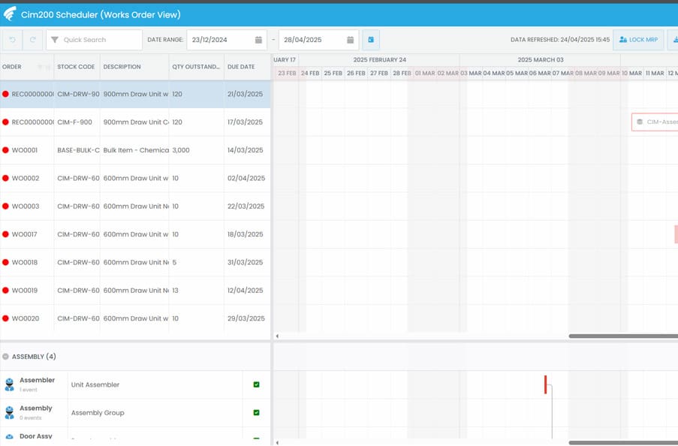
Task: Click the CIM-Asse... task bar in the Gantt chart
Action: 655,122
